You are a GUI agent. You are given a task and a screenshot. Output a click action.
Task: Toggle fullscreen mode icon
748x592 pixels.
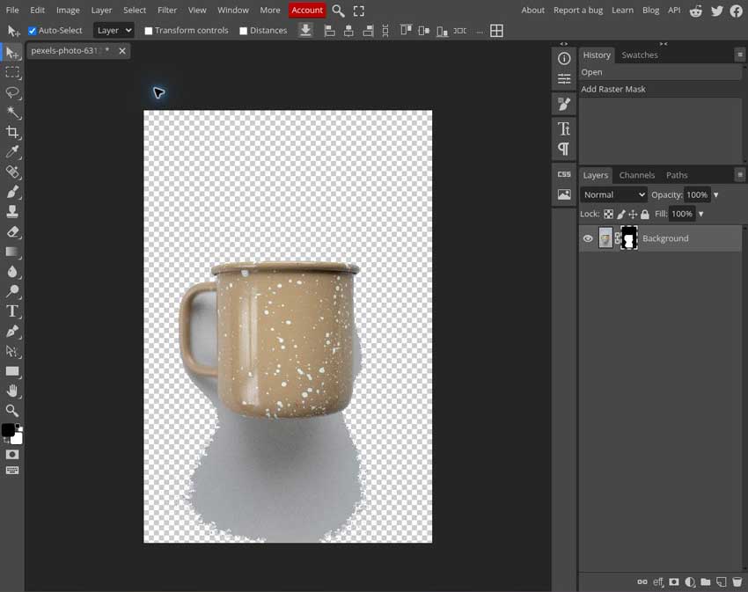tap(359, 11)
